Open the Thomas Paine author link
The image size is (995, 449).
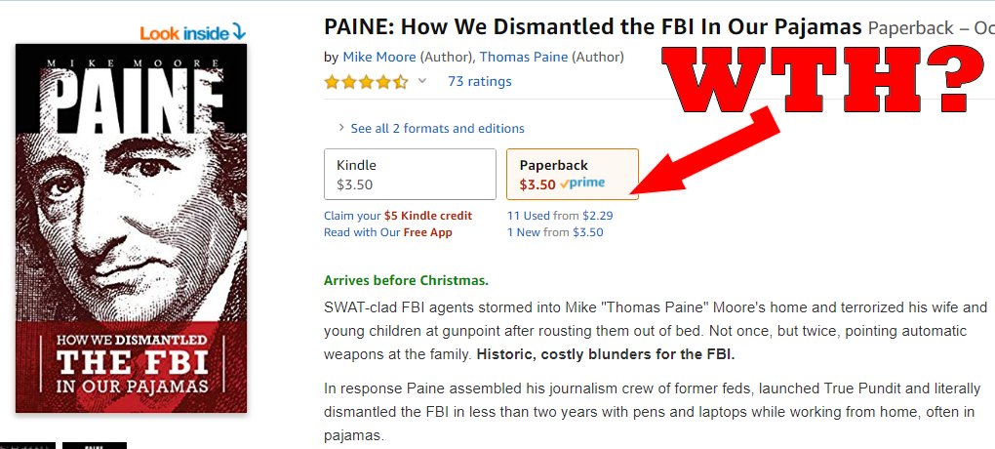(524, 57)
